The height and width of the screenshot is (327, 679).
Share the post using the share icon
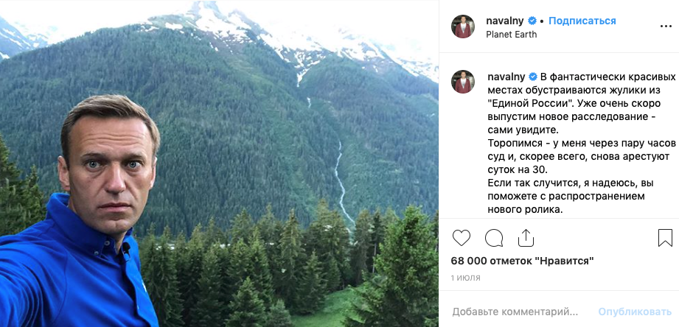tap(525, 237)
